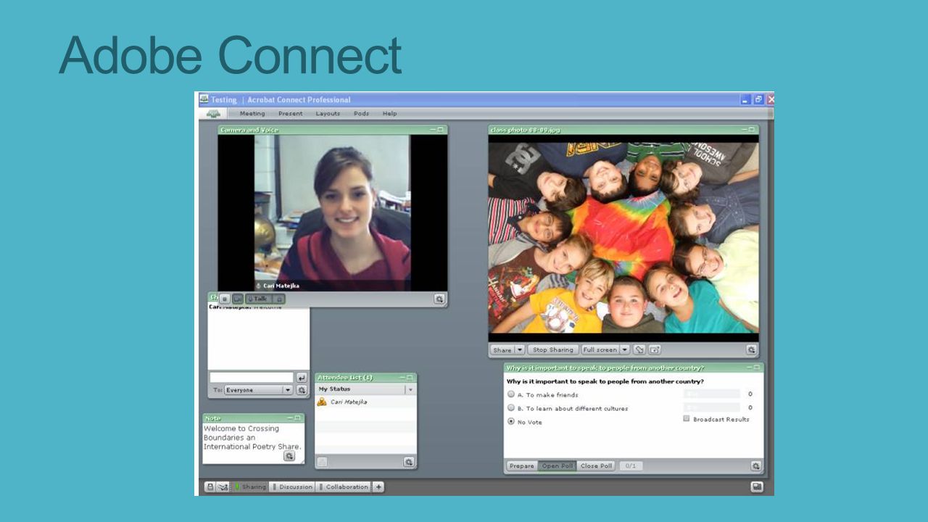Screen dimensions: 928x522
Task: Click Stop Sharing button
Action: [553, 349]
